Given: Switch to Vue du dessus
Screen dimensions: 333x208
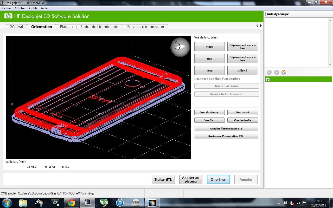Looking at the screenshot, I should (x=209, y=112).
